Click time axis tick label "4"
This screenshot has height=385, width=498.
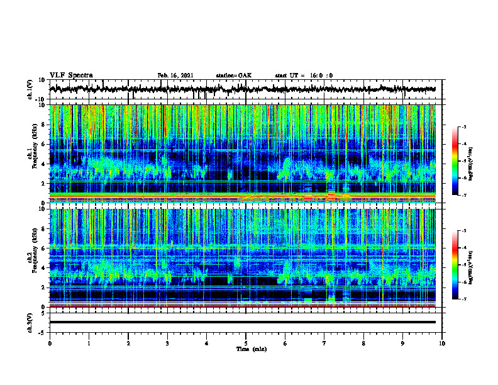206,343
